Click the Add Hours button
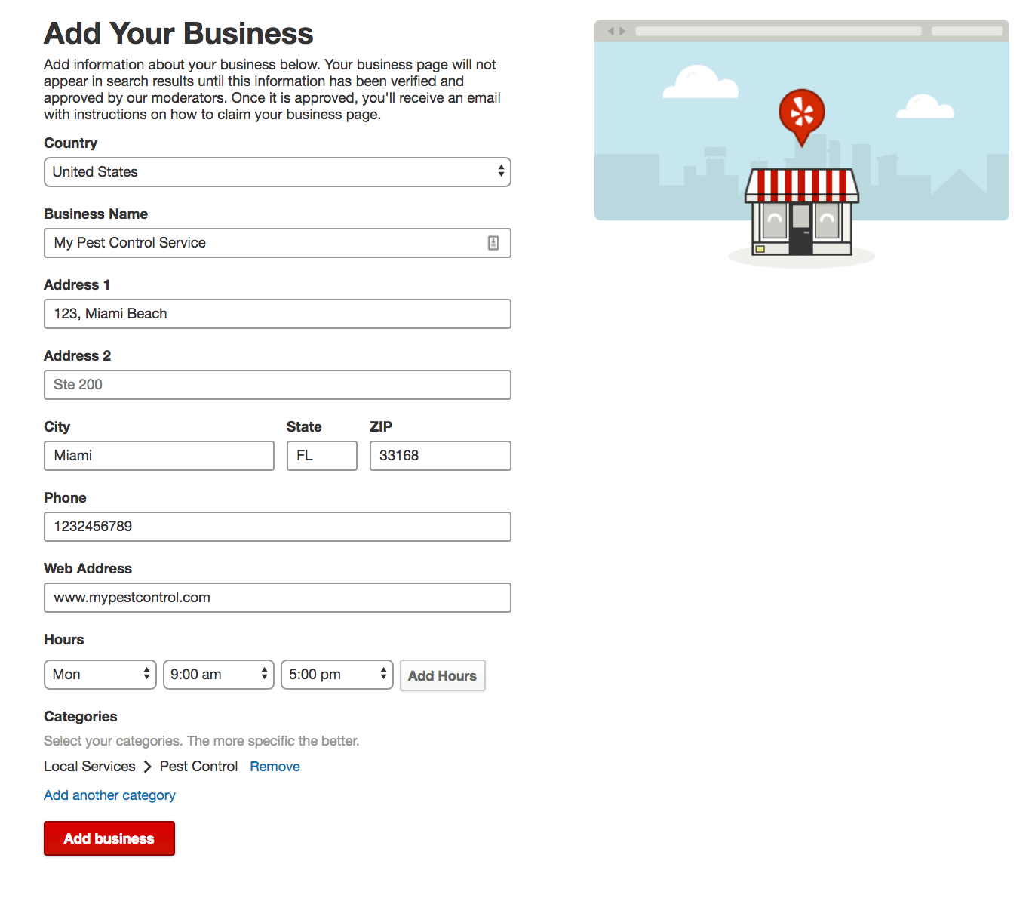The image size is (1032, 904). 443,675
